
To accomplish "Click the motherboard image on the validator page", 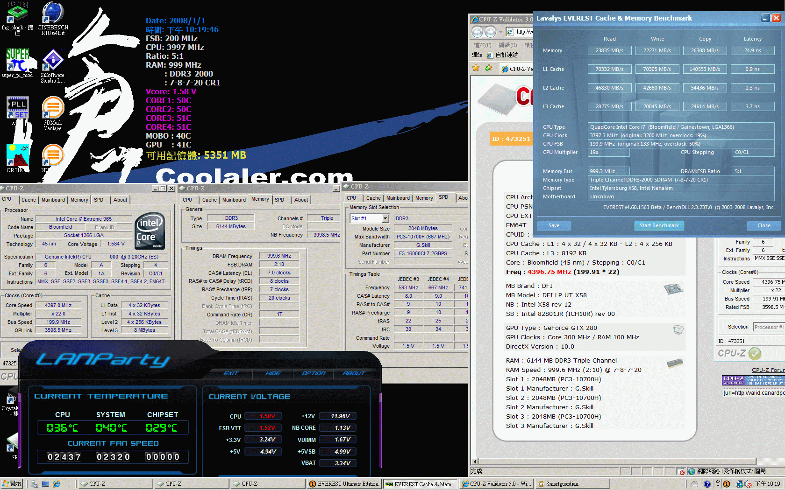I will tap(673, 289).
